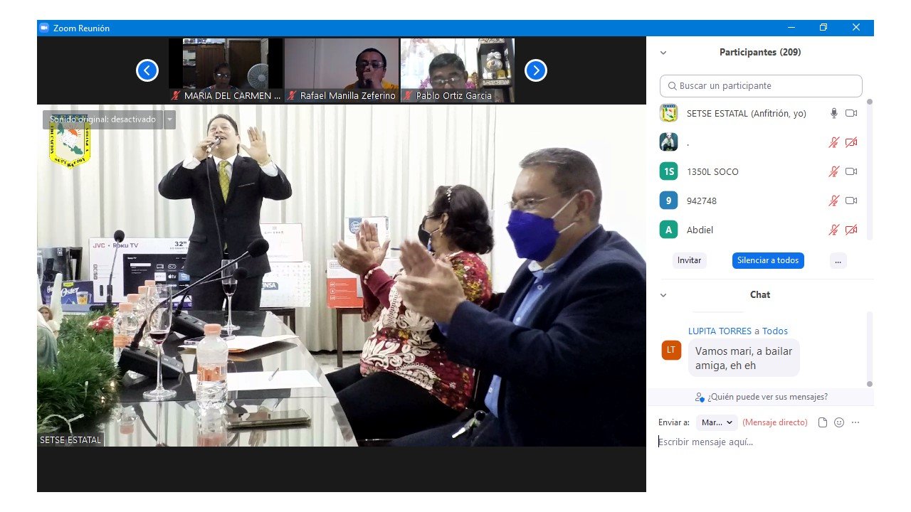Viewport: 911px width, 512px height.
Task: Click LUPITA TORRES avatar in chat
Action: [x=671, y=350]
